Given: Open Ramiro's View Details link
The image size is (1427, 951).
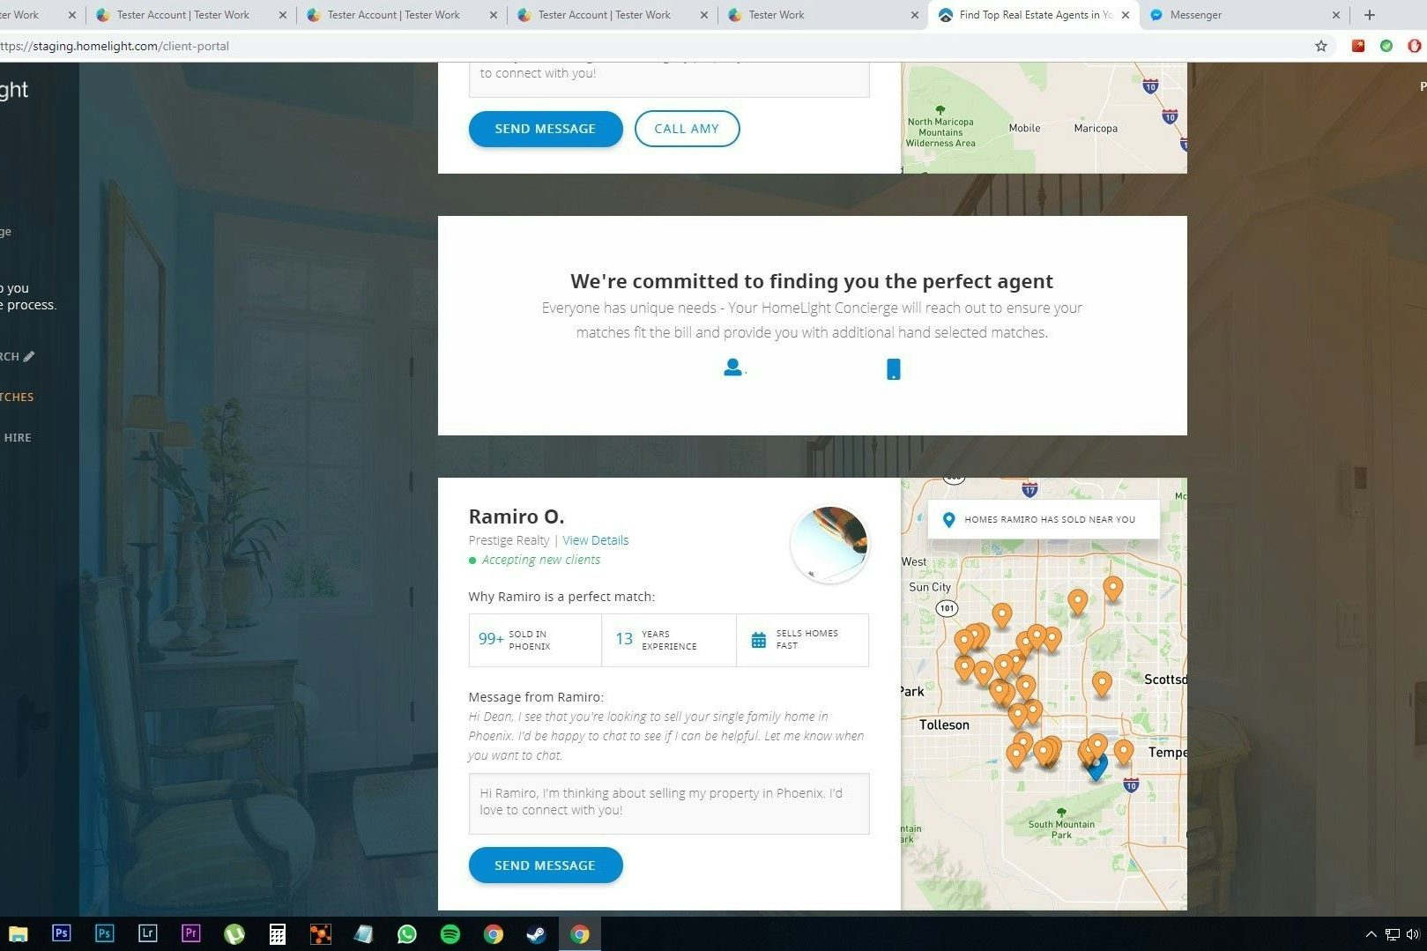Looking at the screenshot, I should pyautogui.click(x=595, y=540).
